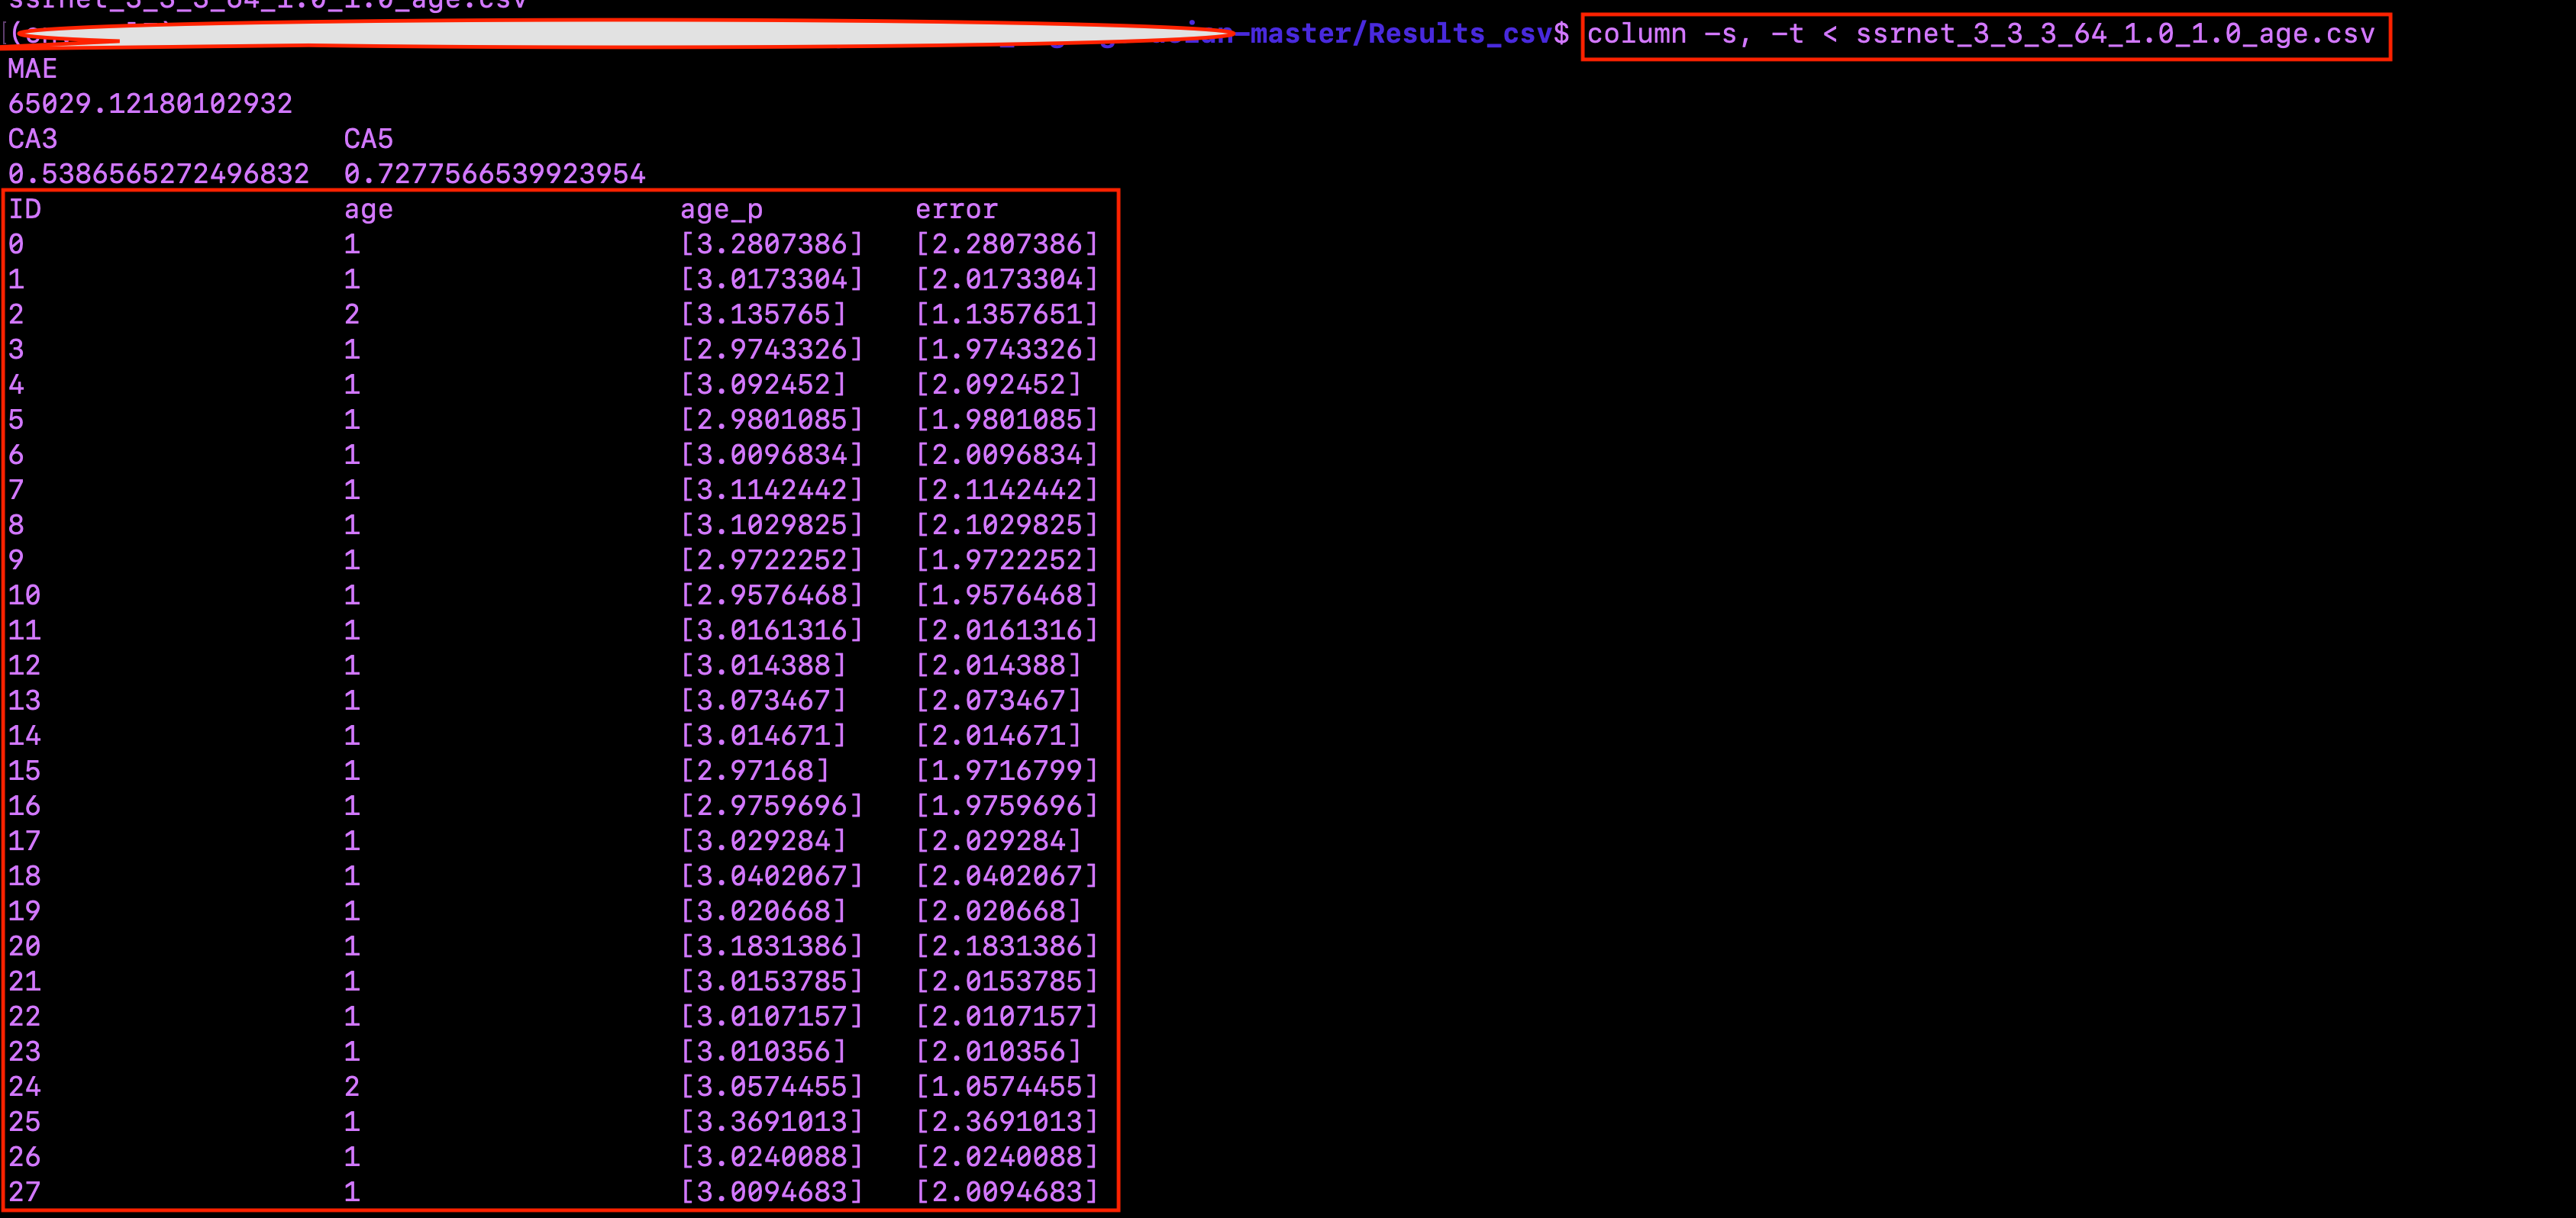Click the error value [2.3691013] on row 25
2576x1218 pixels.
1007,1121
